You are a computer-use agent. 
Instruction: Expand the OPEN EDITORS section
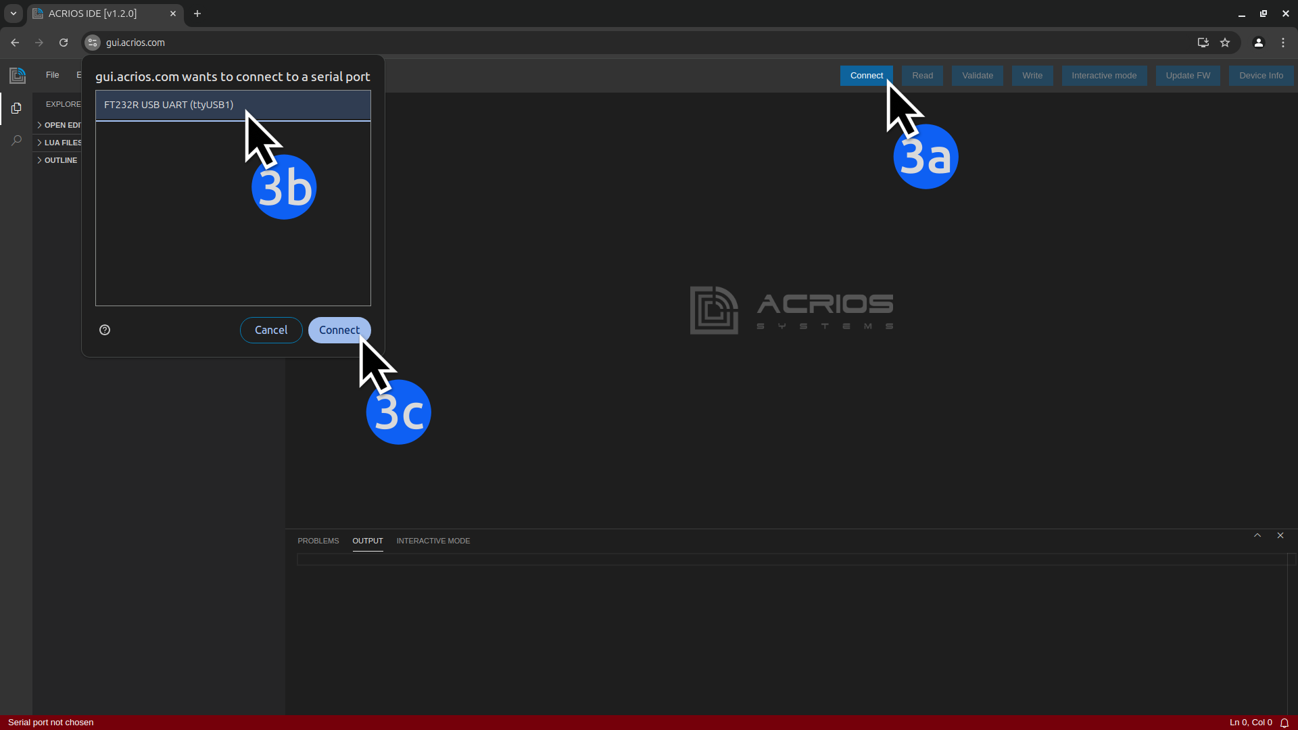[59, 125]
